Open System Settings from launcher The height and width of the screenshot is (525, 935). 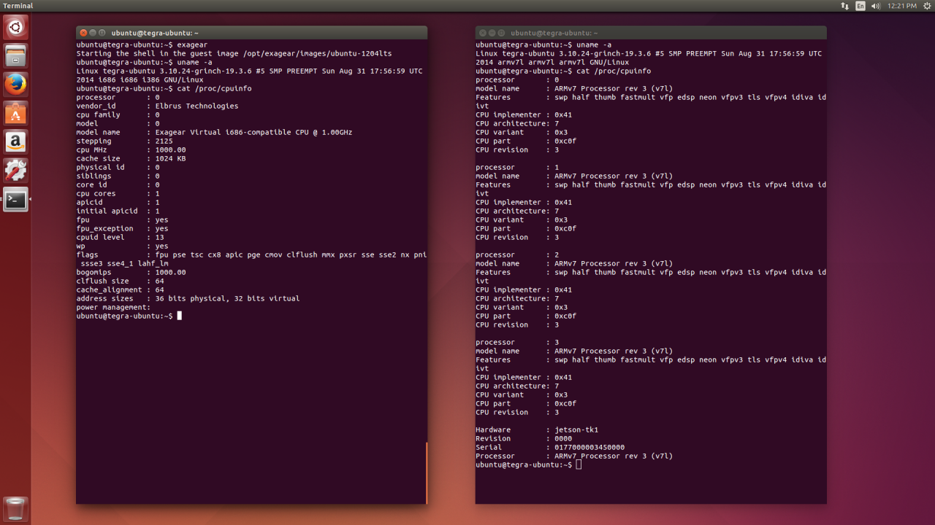15,170
